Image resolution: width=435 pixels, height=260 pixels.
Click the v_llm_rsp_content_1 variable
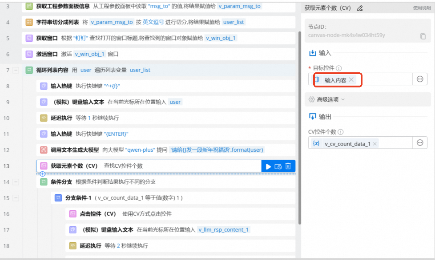click(224, 229)
